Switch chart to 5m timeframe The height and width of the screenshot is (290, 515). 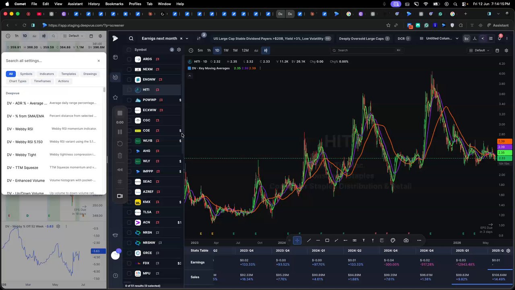point(200,50)
